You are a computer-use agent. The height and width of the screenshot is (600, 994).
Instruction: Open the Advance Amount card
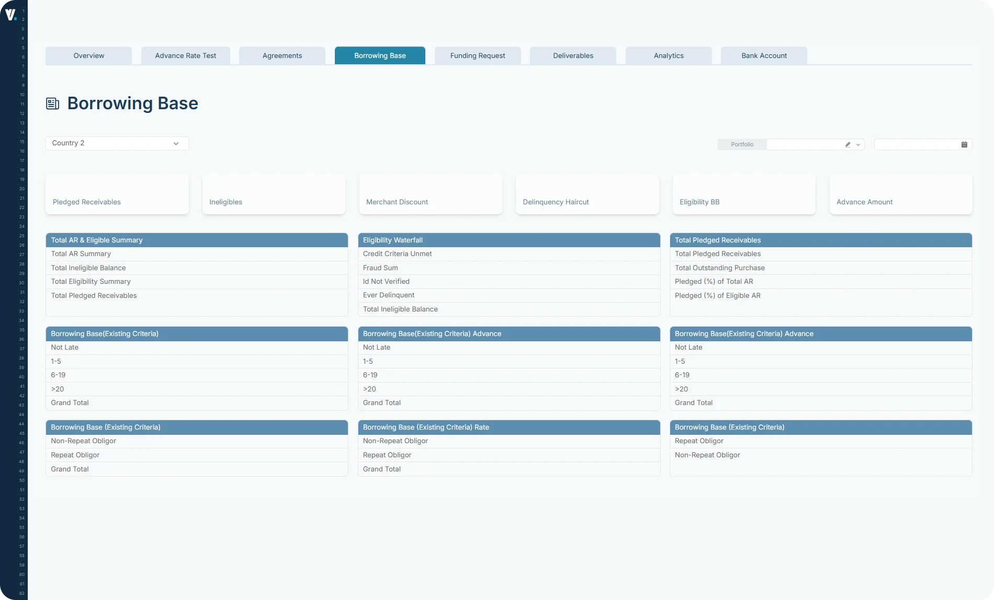[x=900, y=194]
